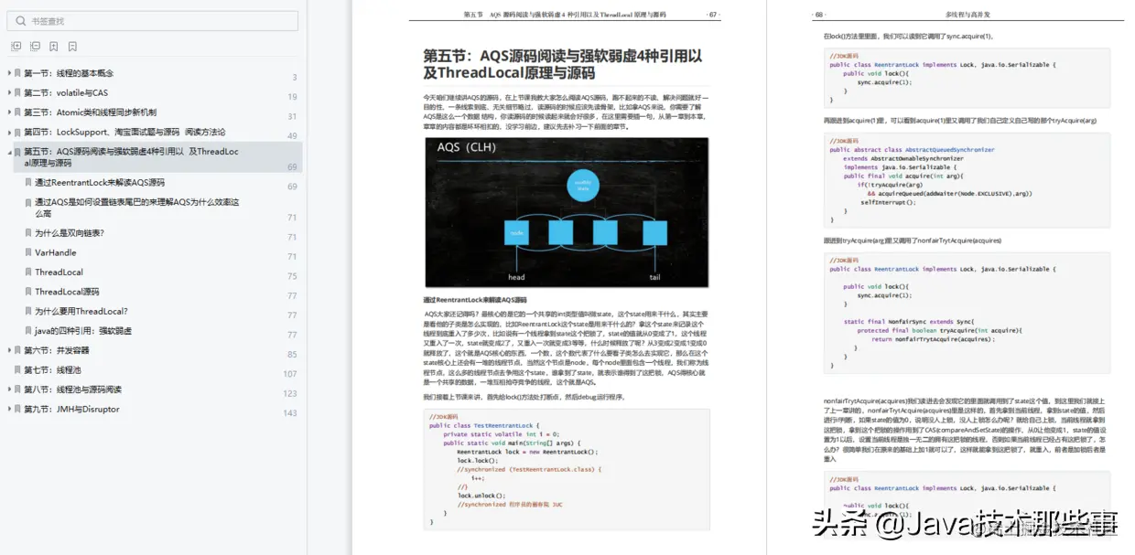Click bookmark icon beside 第一节:线程的基本概念
Image resolution: width=1135 pixels, height=555 pixels.
point(17,73)
